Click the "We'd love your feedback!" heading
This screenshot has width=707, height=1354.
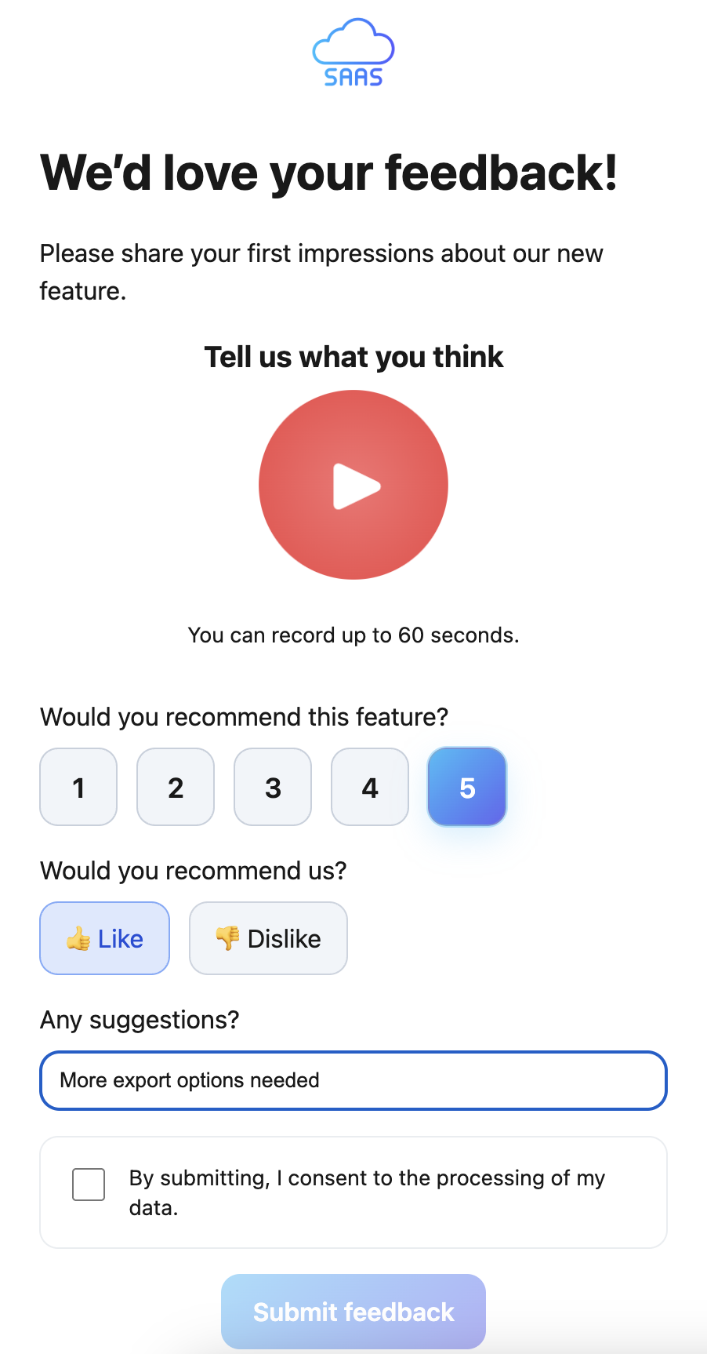click(x=329, y=173)
